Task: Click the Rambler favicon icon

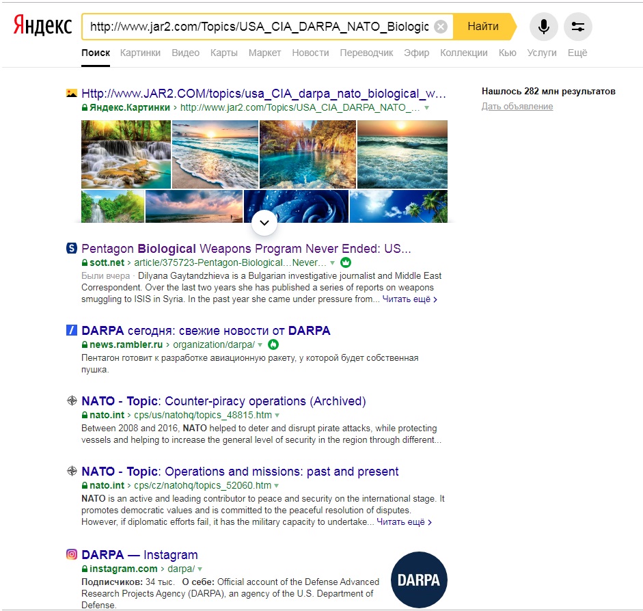Action: tap(71, 329)
